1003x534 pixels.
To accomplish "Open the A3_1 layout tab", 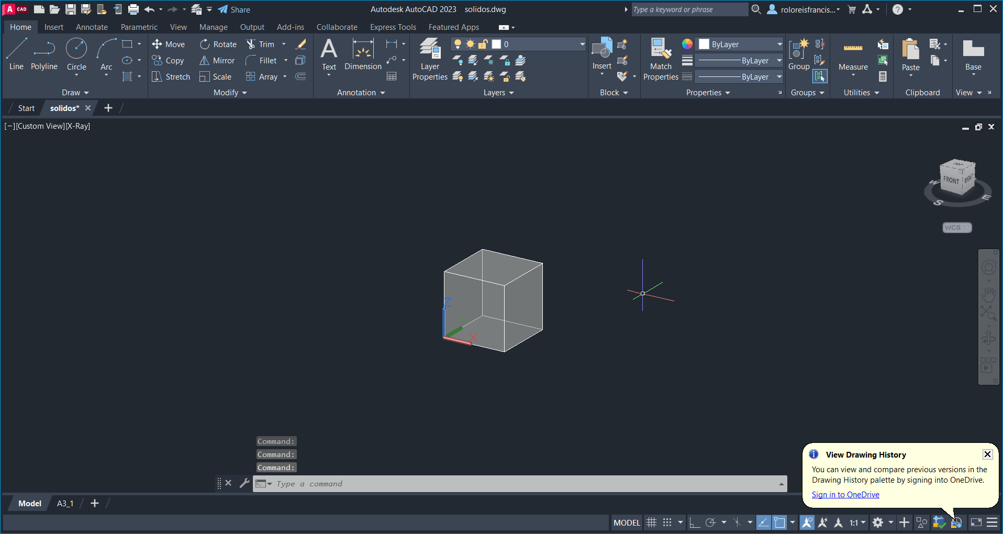I will click(x=65, y=504).
